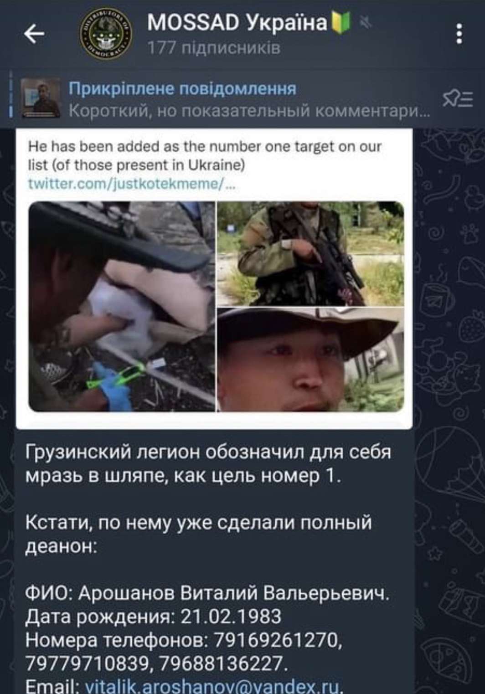Open the bottom-right photo of man in hat
Image resolution: width=485 pixels, height=694 pixels.
pyautogui.click(x=310, y=360)
